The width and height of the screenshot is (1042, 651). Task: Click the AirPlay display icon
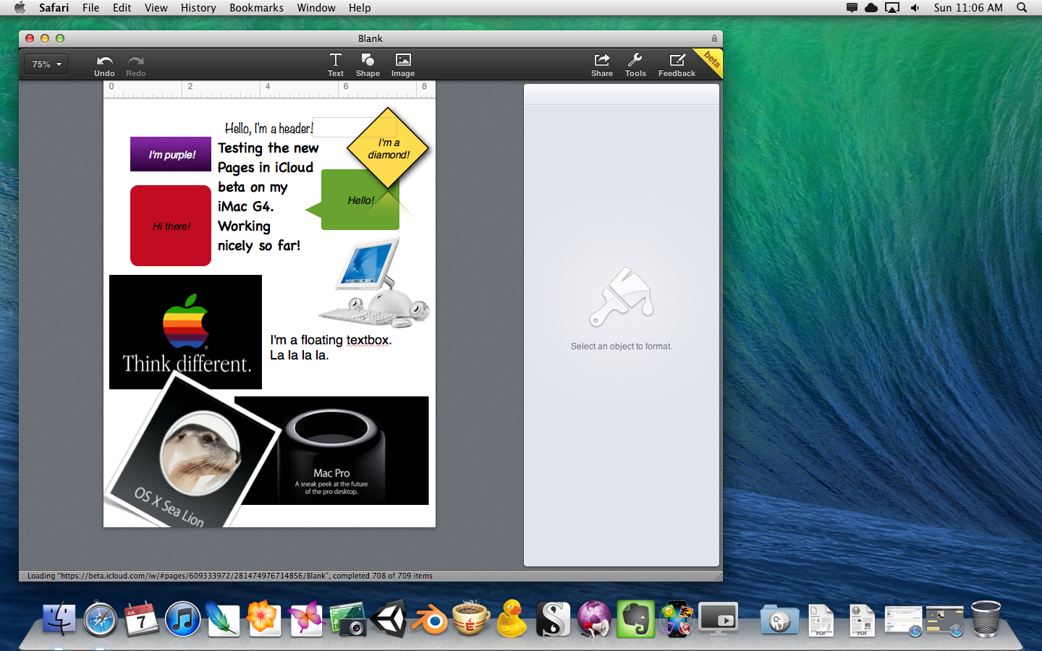click(x=892, y=8)
